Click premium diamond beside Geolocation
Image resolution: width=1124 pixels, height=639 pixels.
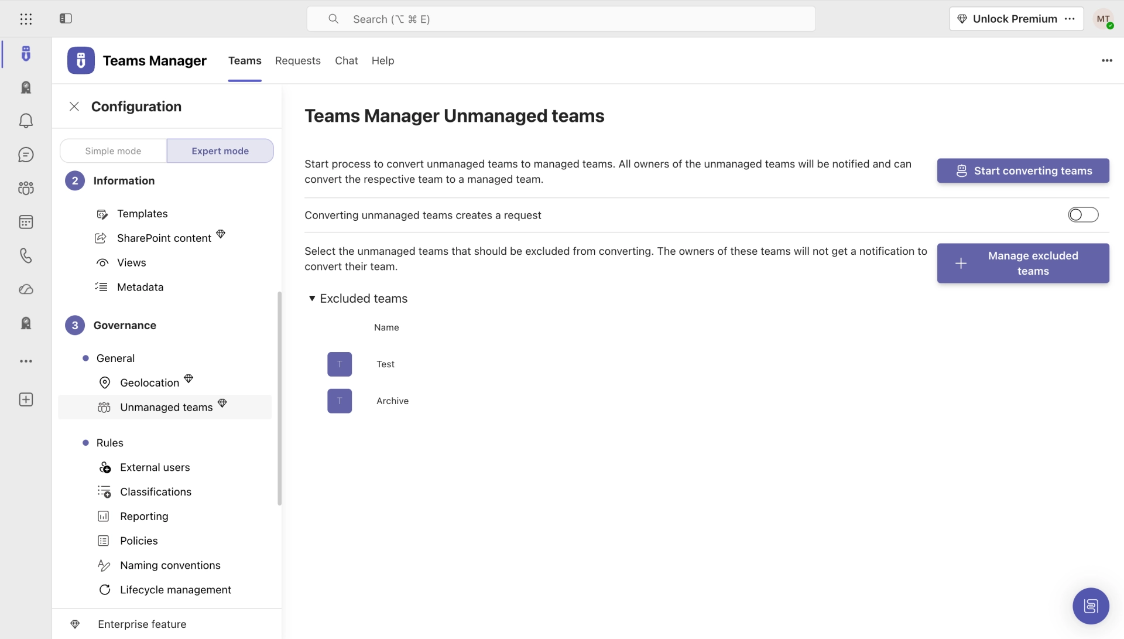tap(189, 378)
